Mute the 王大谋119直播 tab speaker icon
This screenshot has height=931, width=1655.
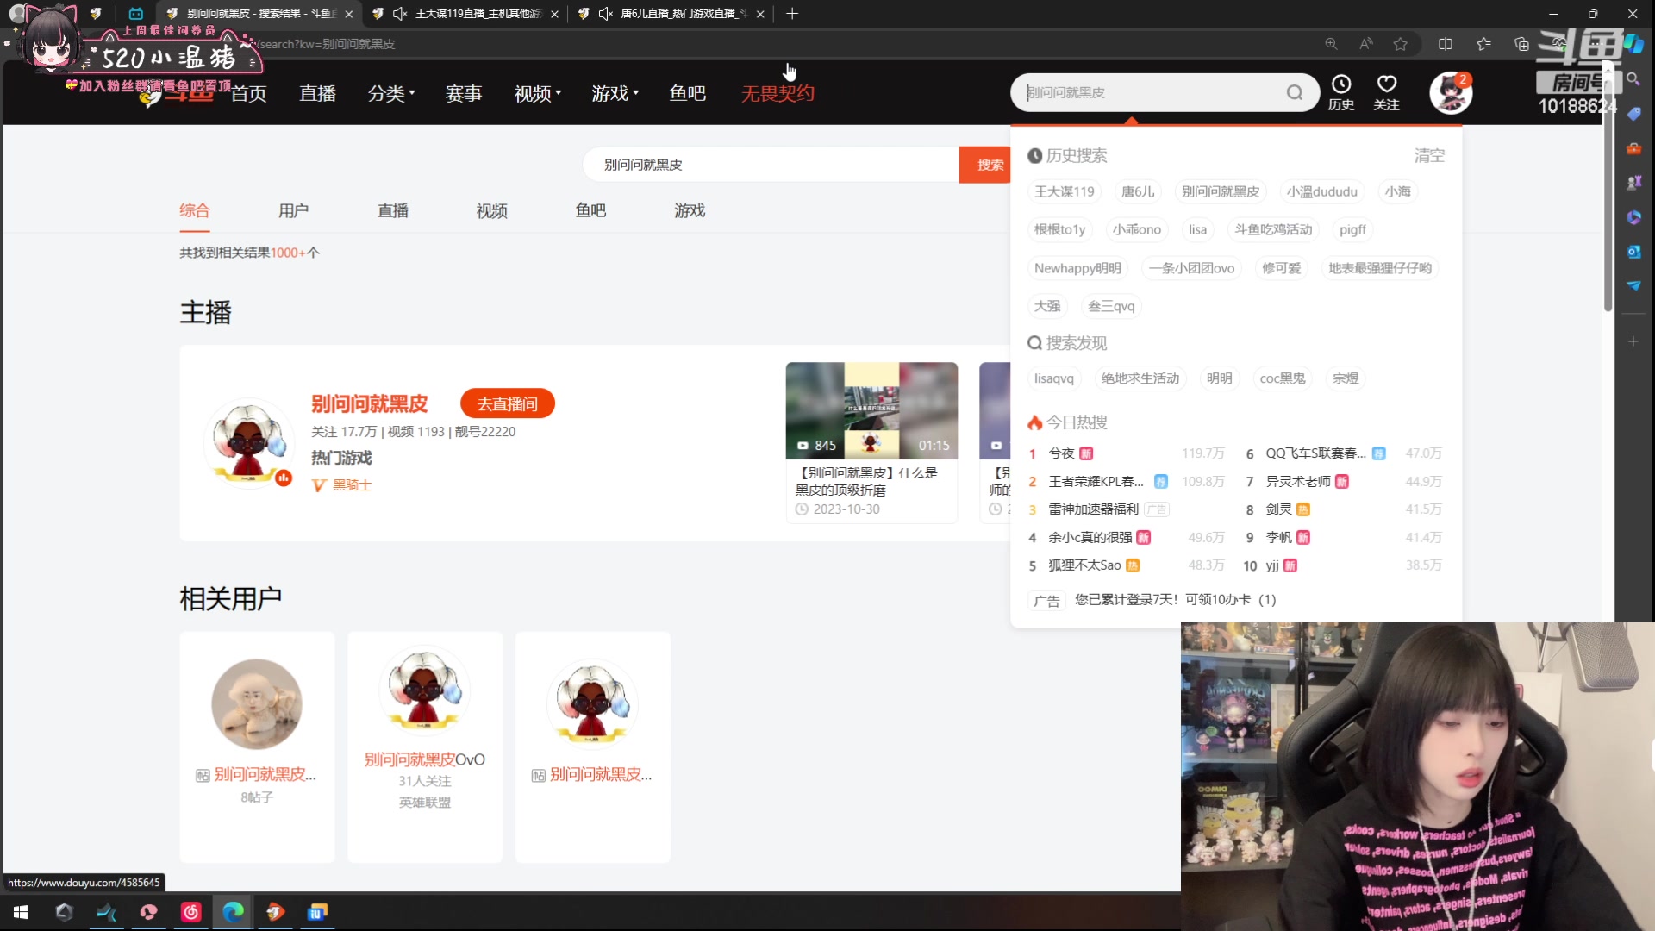399,14
